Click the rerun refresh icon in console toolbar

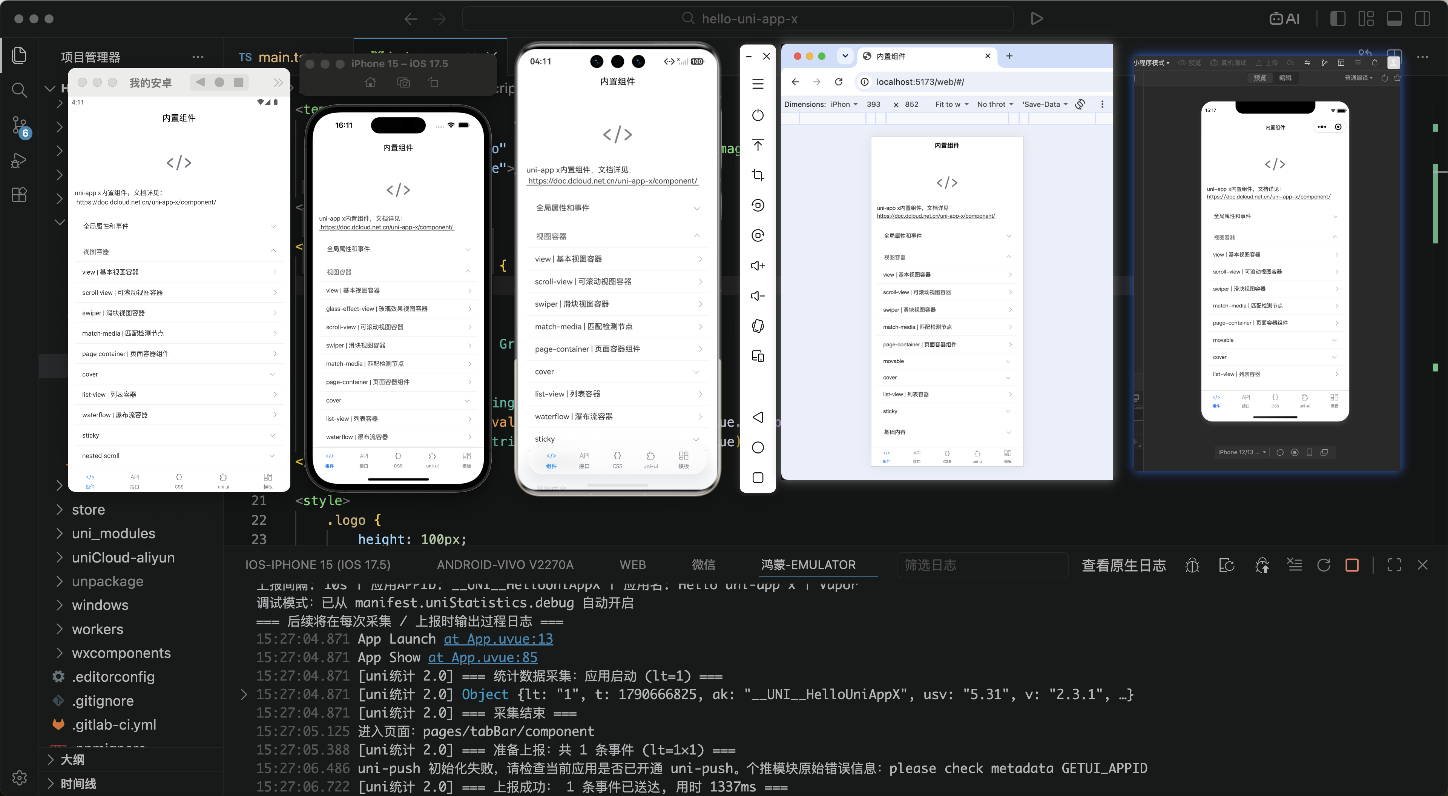tap(1324, 565)
